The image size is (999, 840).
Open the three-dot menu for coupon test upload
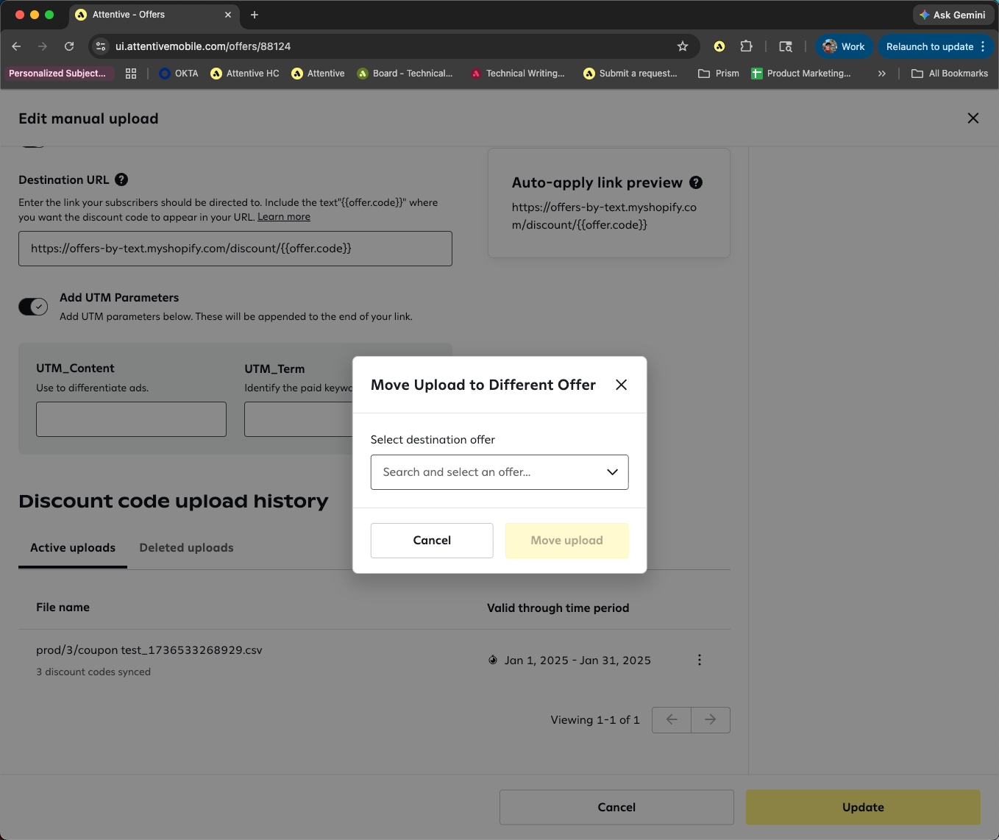click(699, 660)
